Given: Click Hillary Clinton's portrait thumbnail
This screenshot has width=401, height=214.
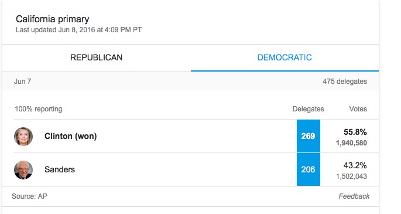Looking at the screenshot, I should [23, 137].
